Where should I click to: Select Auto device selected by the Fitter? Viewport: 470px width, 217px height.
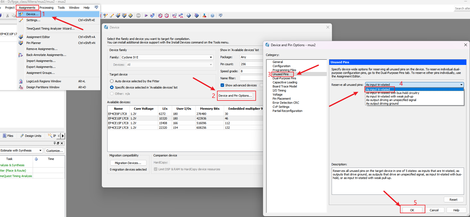coord(112,81)
